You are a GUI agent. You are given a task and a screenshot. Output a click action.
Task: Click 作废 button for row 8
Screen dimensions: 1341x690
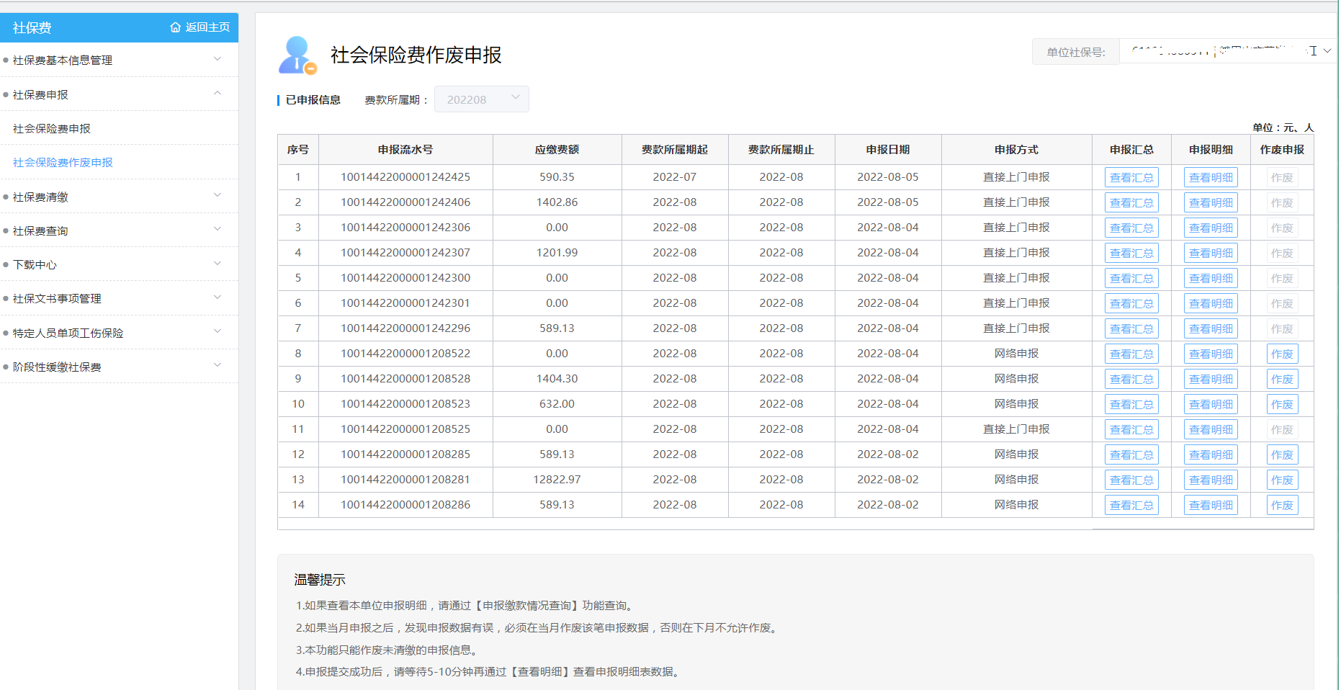1282,354
